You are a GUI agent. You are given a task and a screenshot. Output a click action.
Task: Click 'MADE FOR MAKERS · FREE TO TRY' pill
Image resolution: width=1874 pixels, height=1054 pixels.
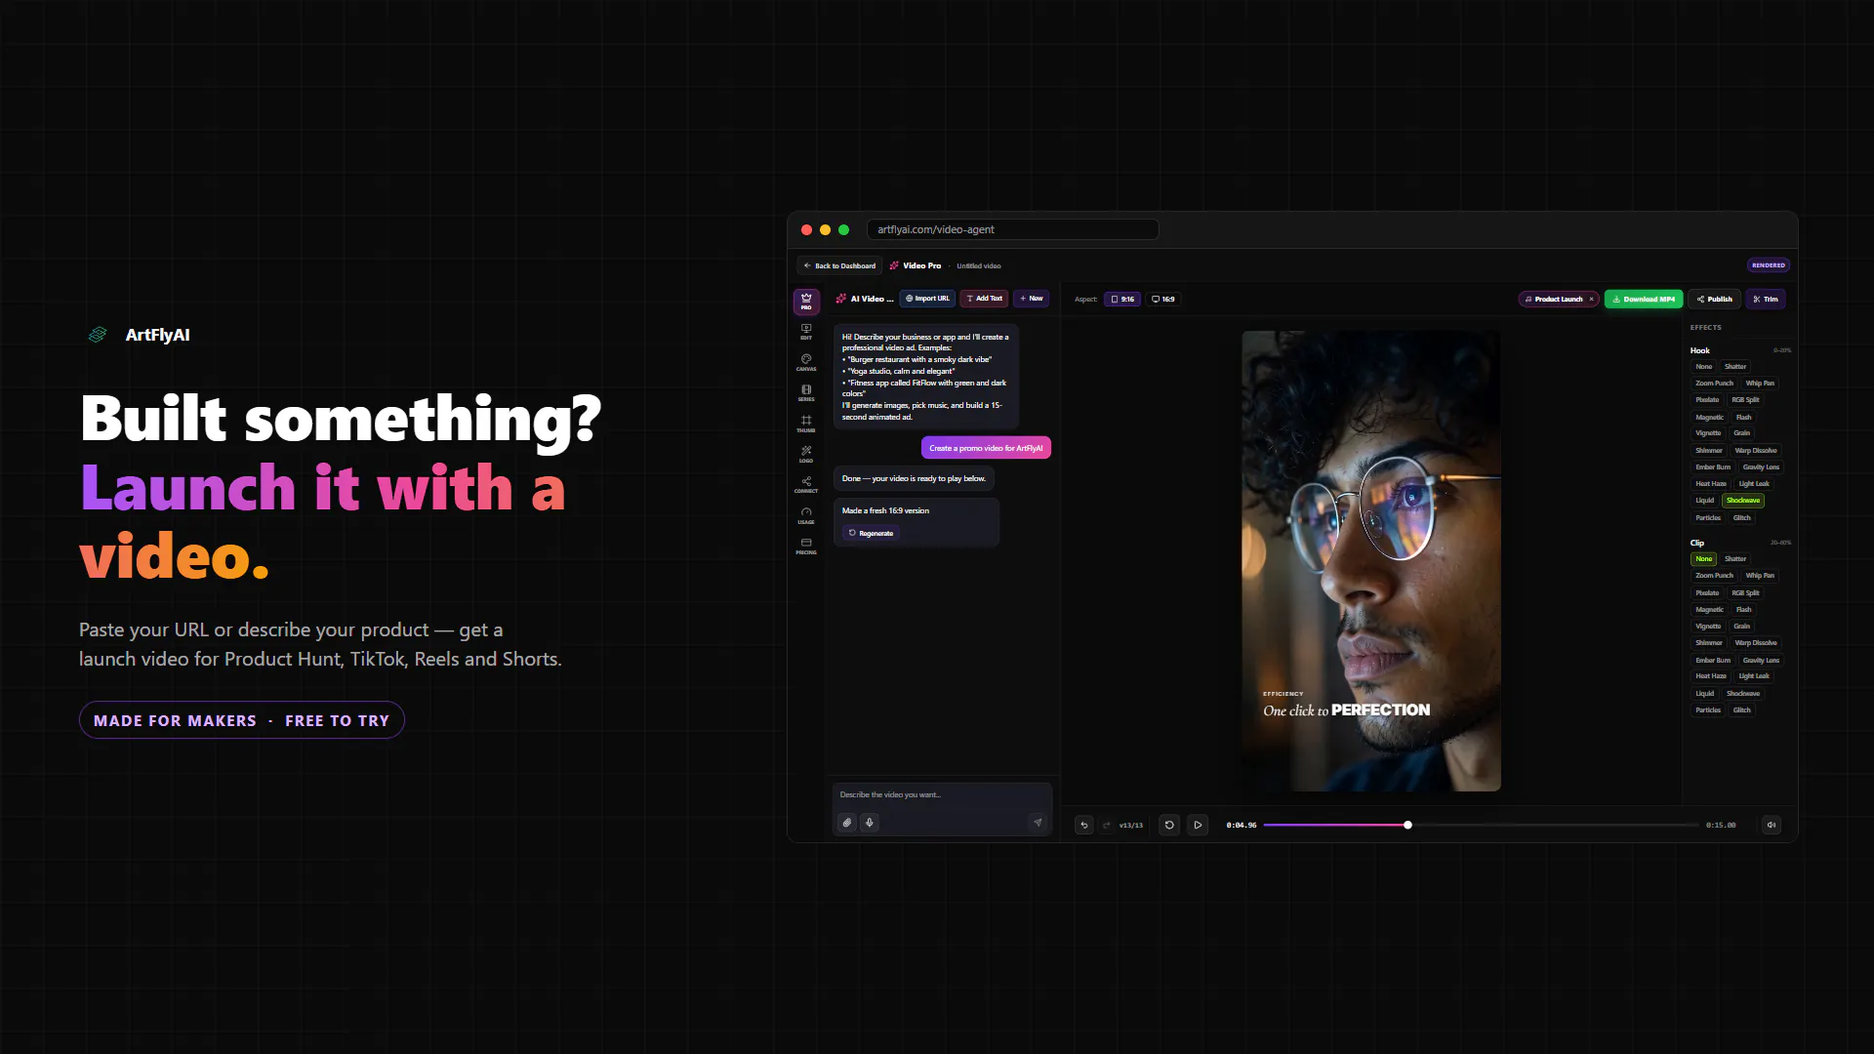click(x=242, y=720)
